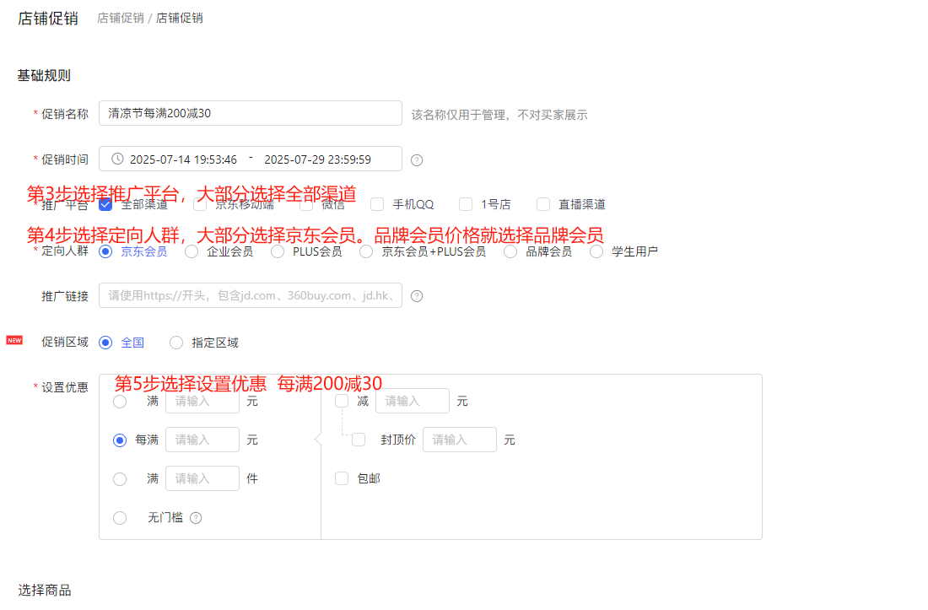Check the 封顶价 cap price checkbox
928x610 pixels.
pos(359,440)
